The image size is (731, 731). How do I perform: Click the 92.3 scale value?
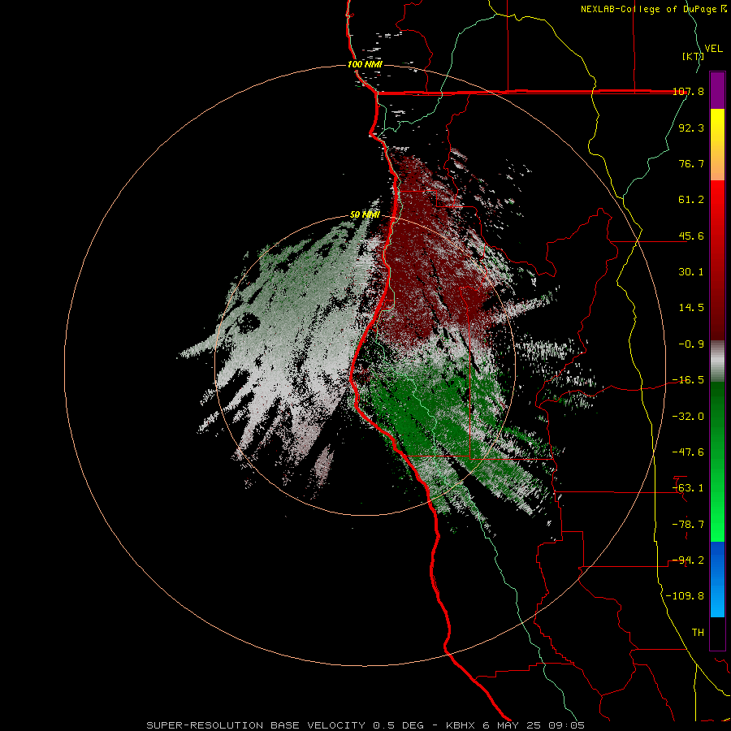[x=691, y=128]
